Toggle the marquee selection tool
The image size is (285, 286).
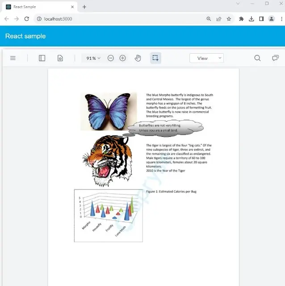coord(155,58)
